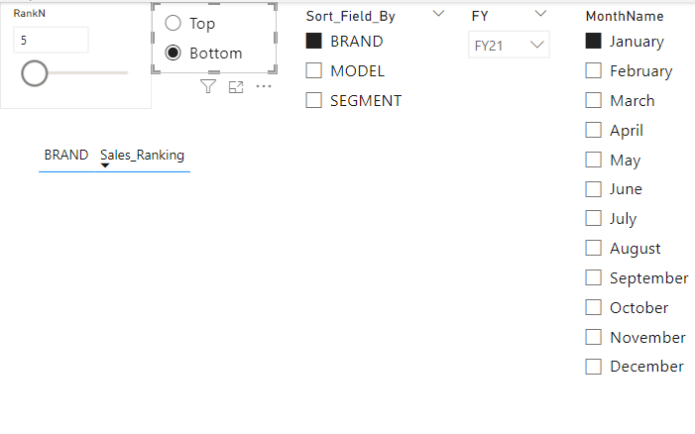Viewport: 695px width, 434px height.
Task: Open Focus mode for the visual
Action: point(236,87)
